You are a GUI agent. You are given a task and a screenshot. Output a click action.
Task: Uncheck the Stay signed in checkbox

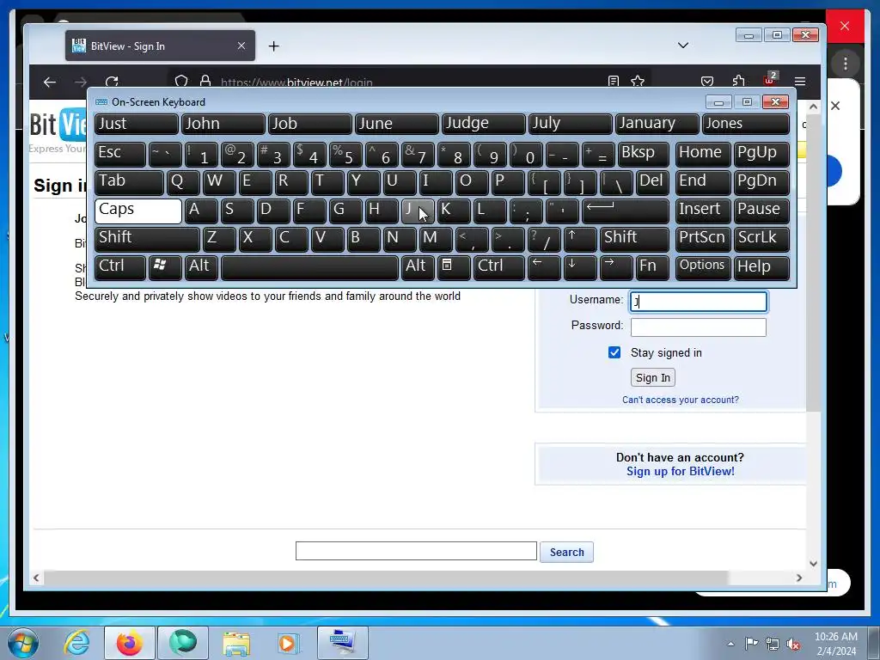(x=614, y=352)
